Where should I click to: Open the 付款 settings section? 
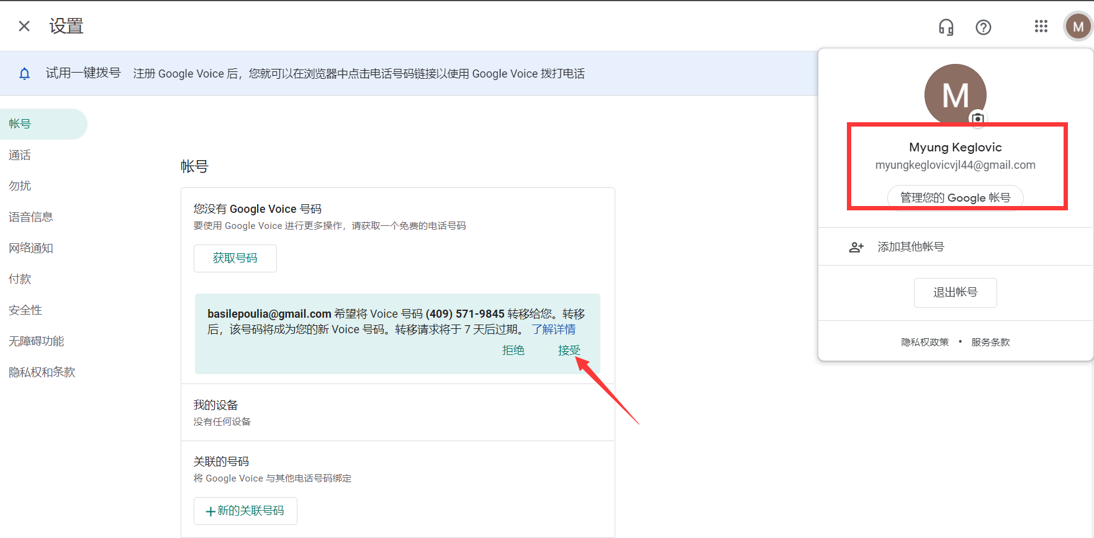pos(20,279)
